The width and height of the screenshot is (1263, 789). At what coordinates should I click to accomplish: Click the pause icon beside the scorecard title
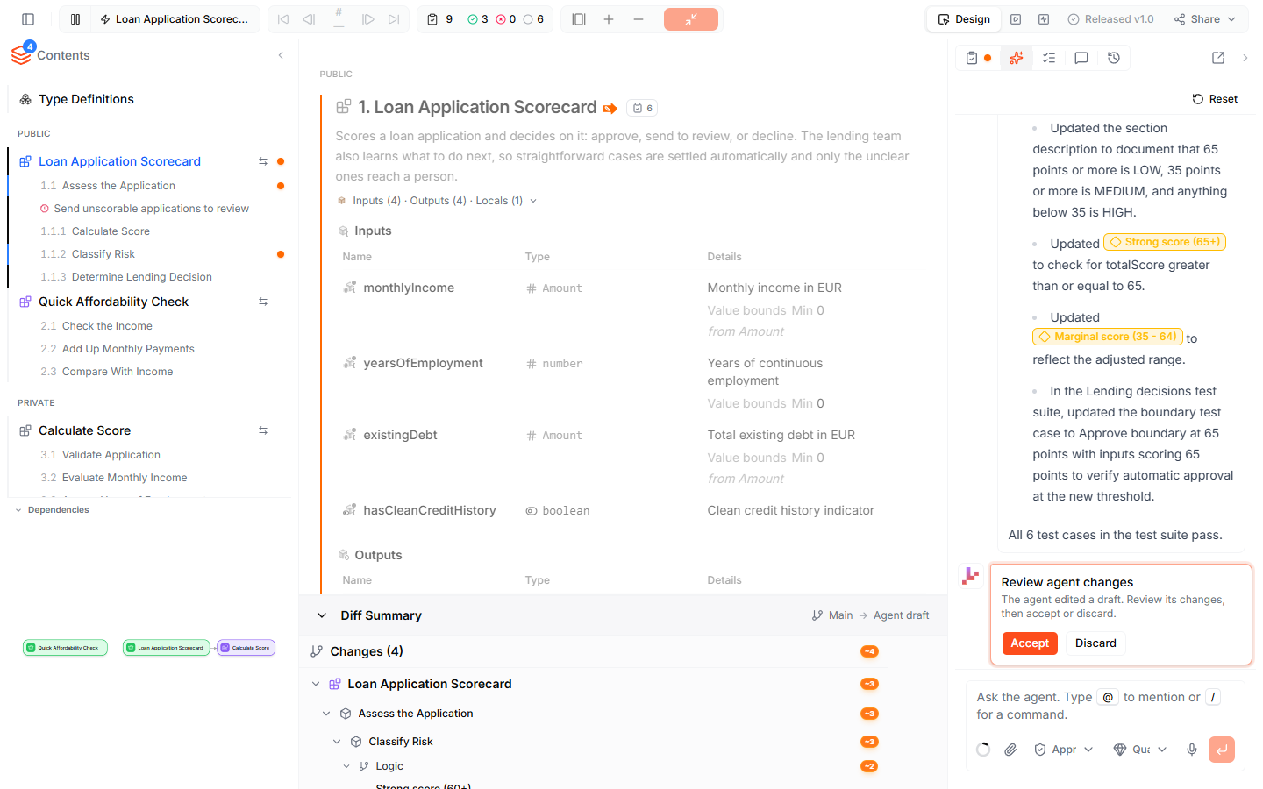75,19
